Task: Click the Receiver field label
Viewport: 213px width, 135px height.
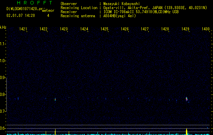Action: click(x=69, y=12)
